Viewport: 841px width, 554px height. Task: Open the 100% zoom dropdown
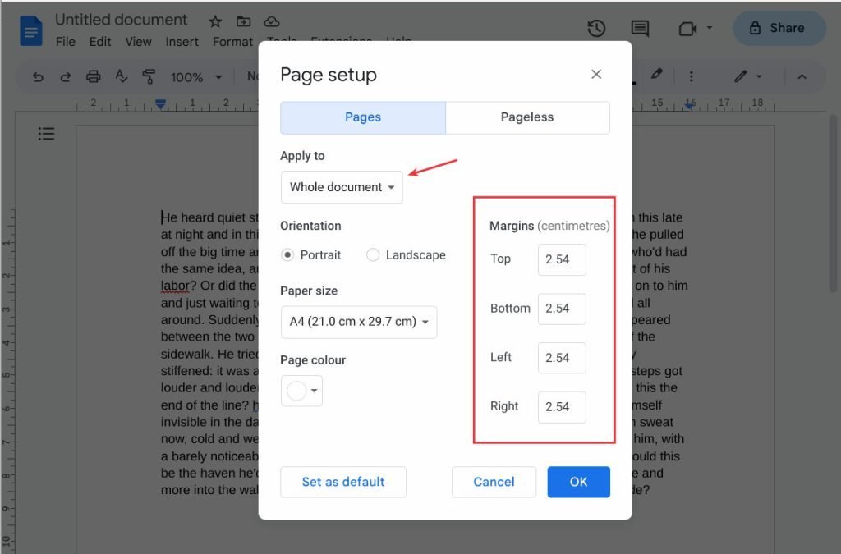click(x=195, y=77)
